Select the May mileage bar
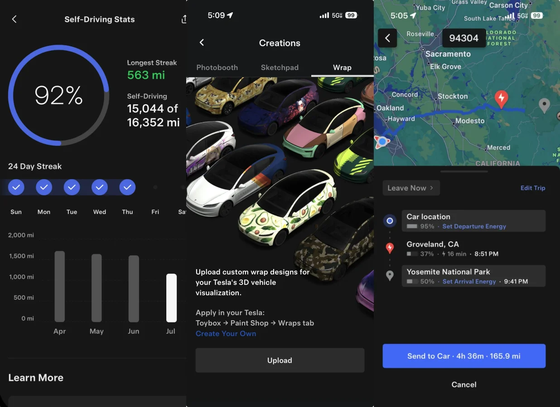 tap(97, 288)
